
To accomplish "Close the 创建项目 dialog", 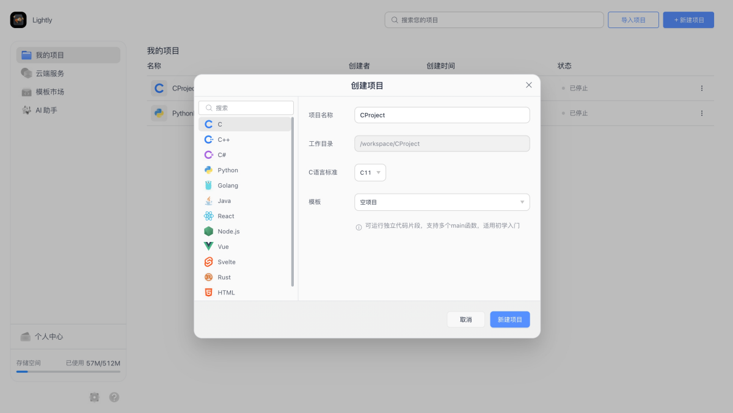I will pyautogui.click(x=529, y=85).
